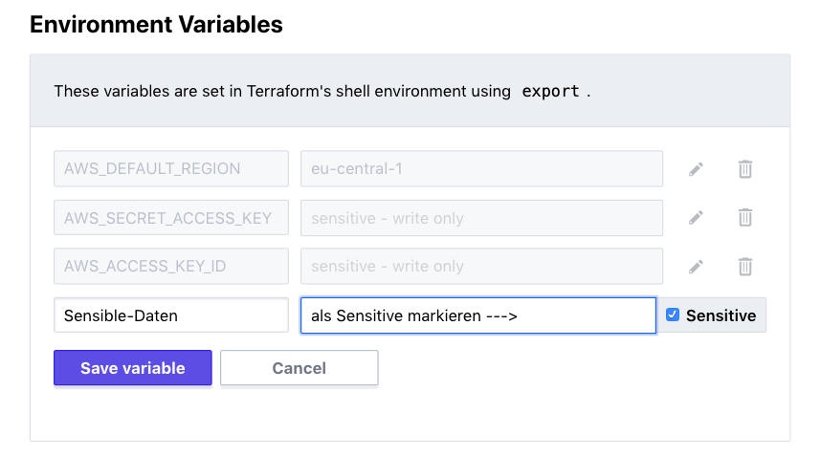Delete the AWS_SECRET_ACCESS_KEY variable

pos(744,218)
